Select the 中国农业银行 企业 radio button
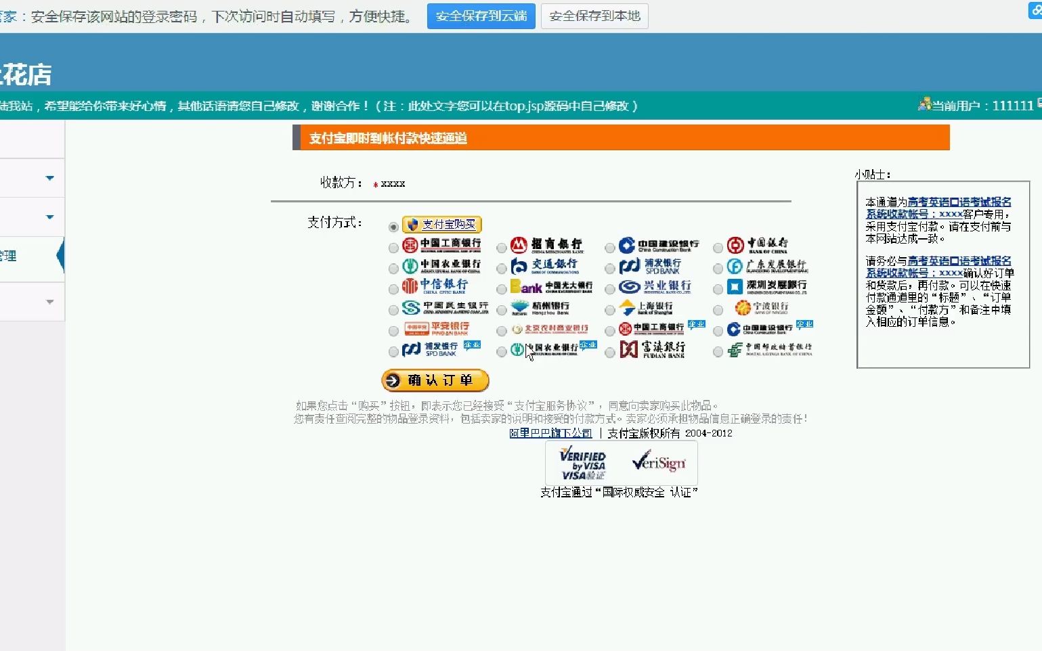 click(502, 352)
